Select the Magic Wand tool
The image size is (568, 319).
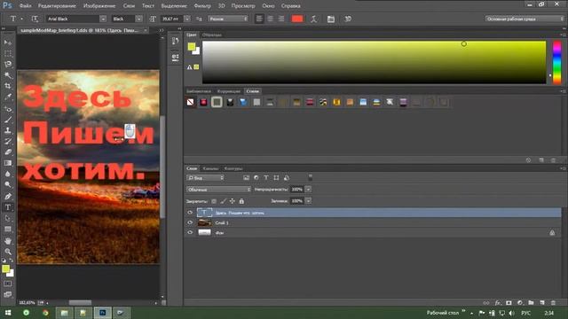click(x=8, y=75)
